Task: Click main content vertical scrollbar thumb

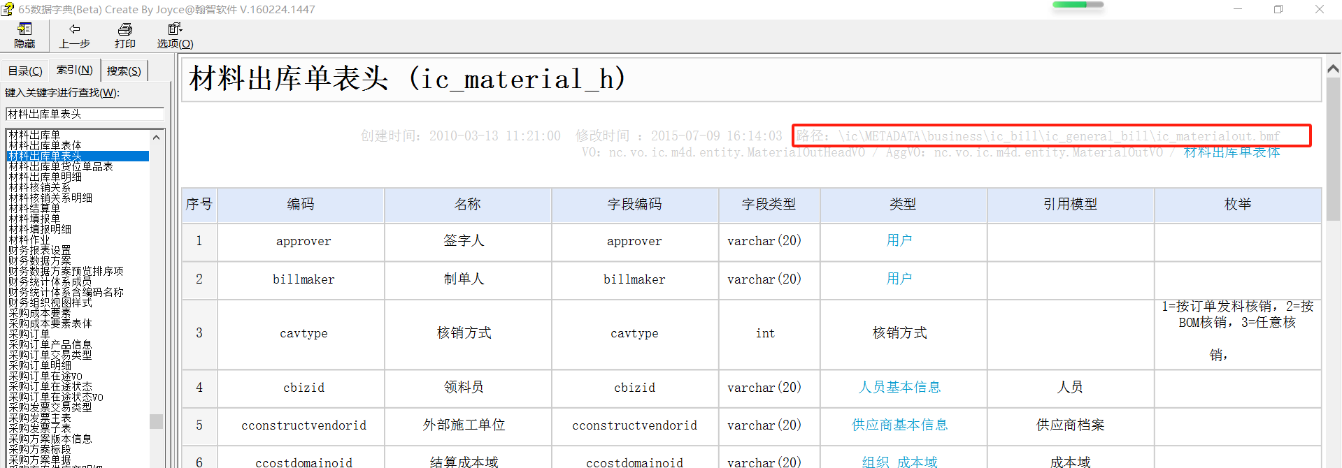Action: [x=1333, y=148]
